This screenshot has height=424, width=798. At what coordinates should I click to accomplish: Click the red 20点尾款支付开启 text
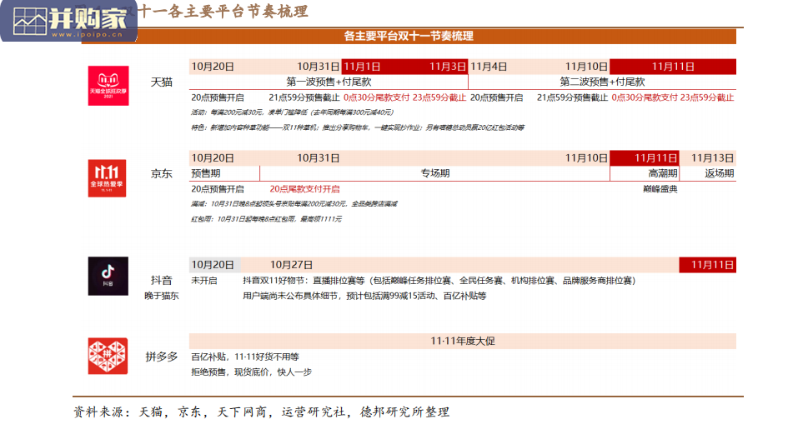click(304, 189)
